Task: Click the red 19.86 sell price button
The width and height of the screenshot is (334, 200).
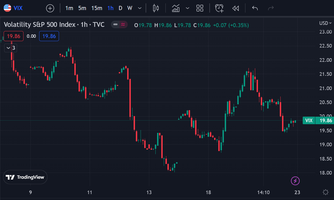Action: click(14, 36)
